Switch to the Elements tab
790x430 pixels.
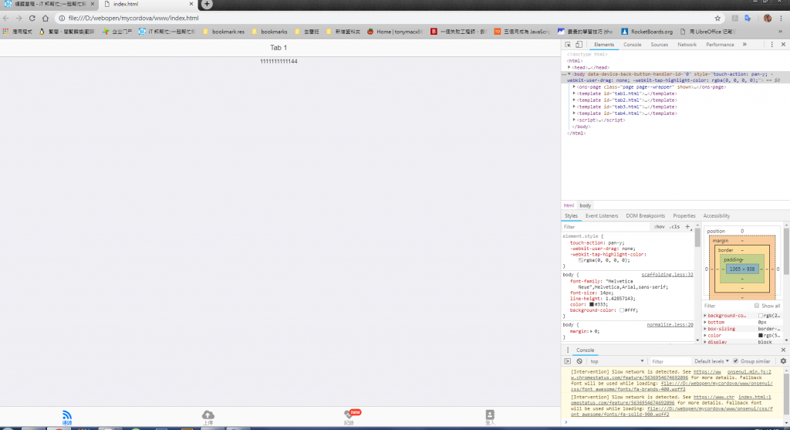pos(603,44)
